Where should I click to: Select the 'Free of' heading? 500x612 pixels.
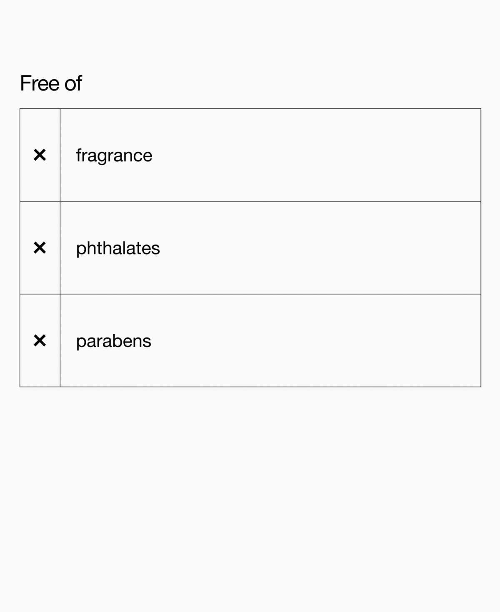point(51,83)
